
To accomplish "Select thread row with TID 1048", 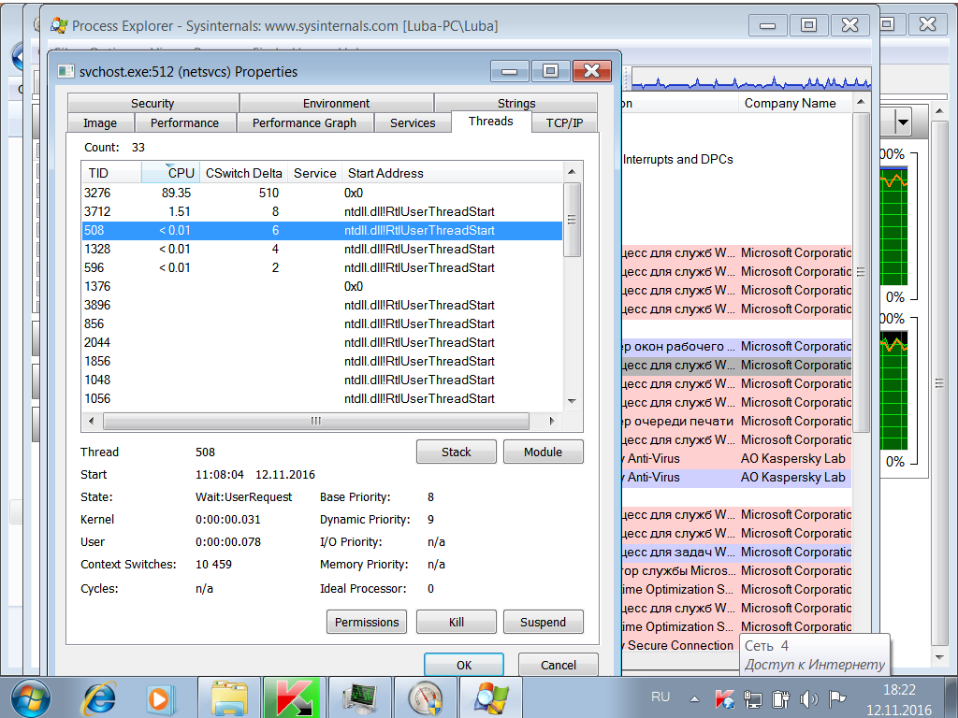I will tap(322, 380).
